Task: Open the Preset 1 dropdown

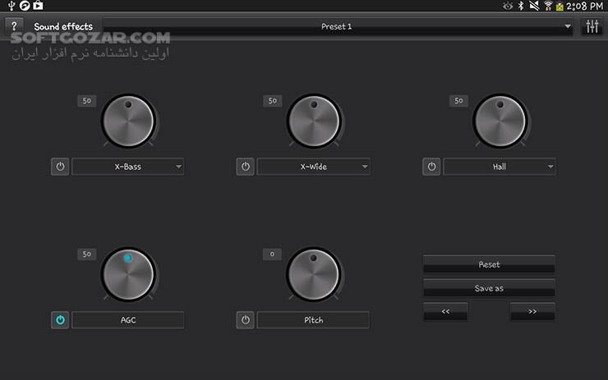Action: (337, 26)
